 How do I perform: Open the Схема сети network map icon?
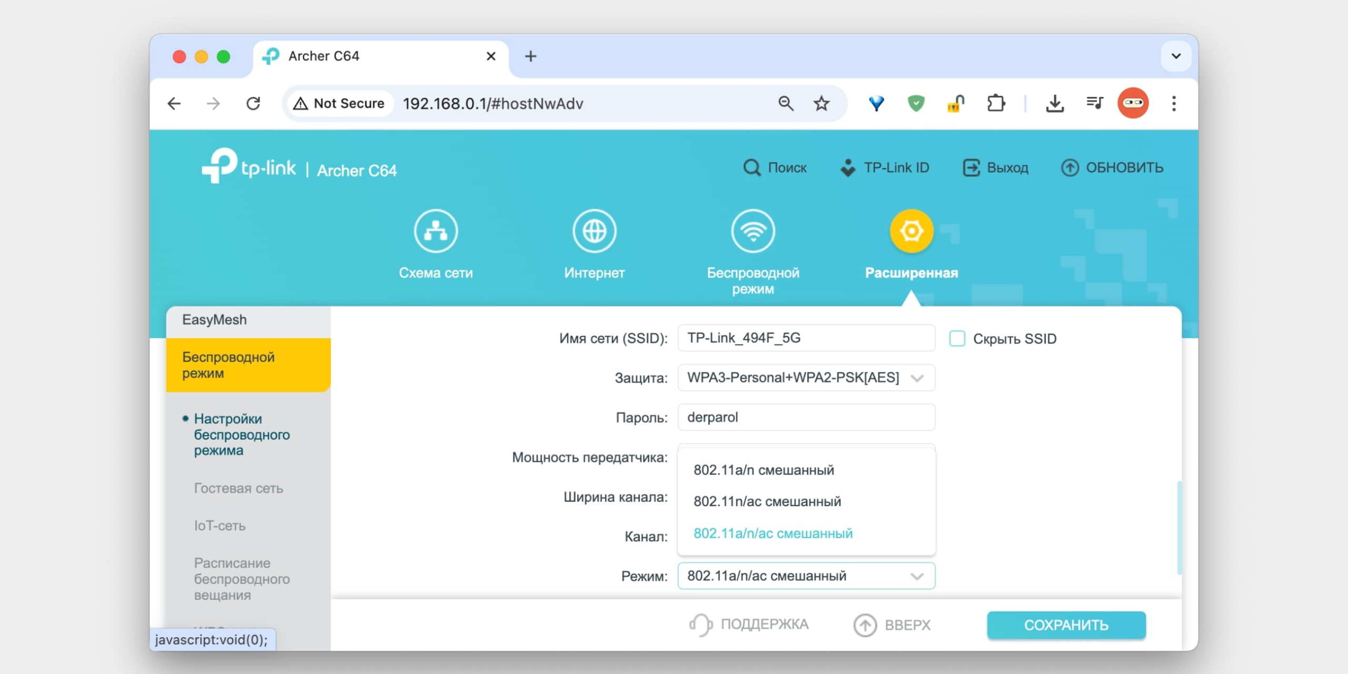point(436,231)
